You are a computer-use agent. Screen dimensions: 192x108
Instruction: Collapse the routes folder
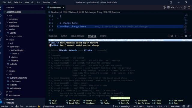11,40
